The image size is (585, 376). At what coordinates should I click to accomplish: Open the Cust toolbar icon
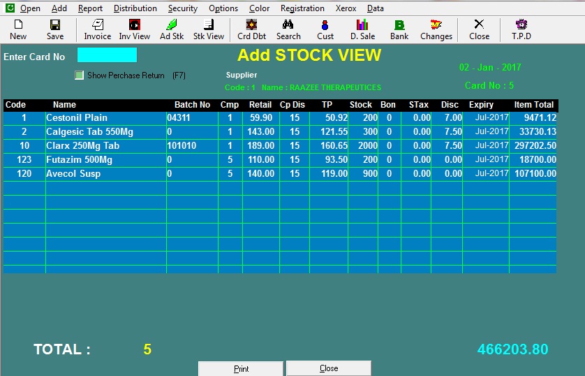[325, 24]
